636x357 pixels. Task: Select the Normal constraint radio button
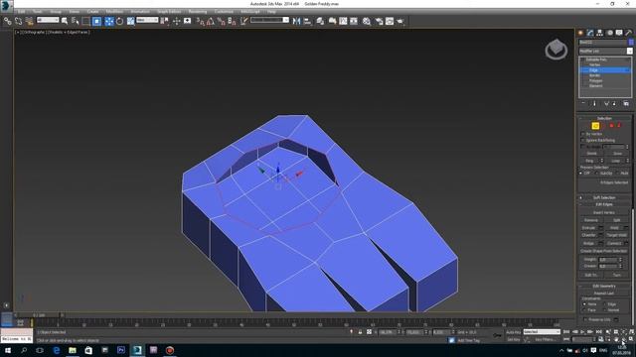(605, 310)
